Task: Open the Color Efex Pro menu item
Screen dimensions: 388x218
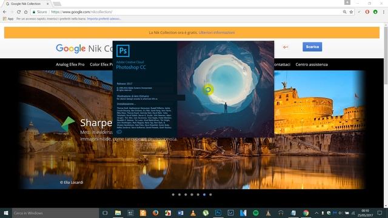Action: click(101, 65)
